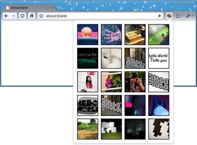This screenshot has height=145, width=197.
Task: Bookmark page with the star icon
Action: click(x=41, y=16)
